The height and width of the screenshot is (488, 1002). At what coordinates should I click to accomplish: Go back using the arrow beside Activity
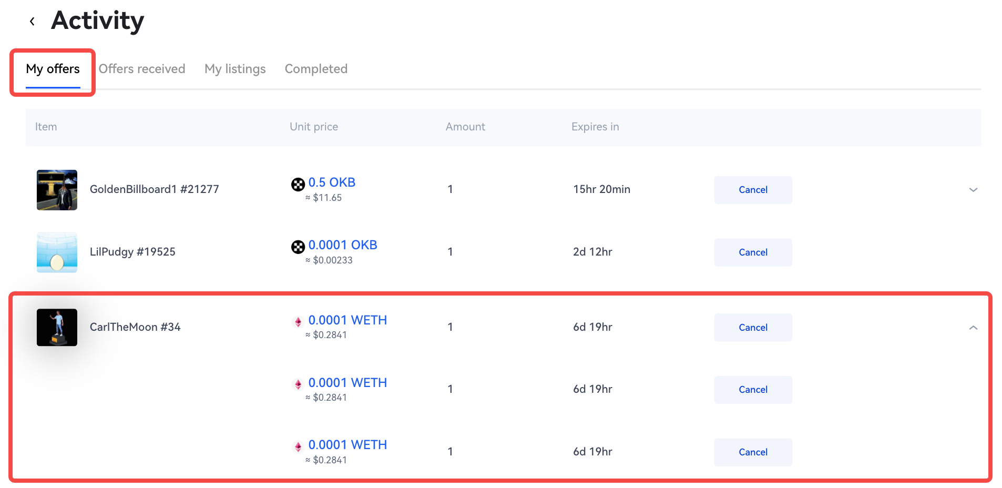point(32,22)
